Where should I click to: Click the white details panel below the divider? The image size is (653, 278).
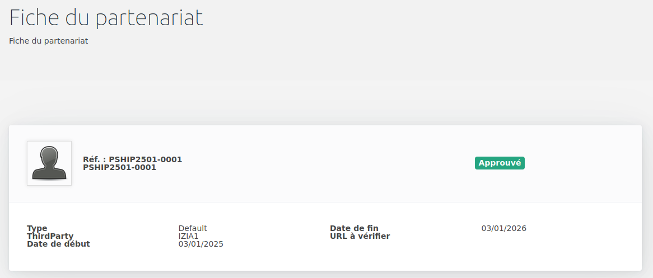(325, 237)
